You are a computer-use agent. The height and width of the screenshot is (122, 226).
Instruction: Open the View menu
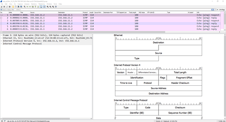click(10, 4)
